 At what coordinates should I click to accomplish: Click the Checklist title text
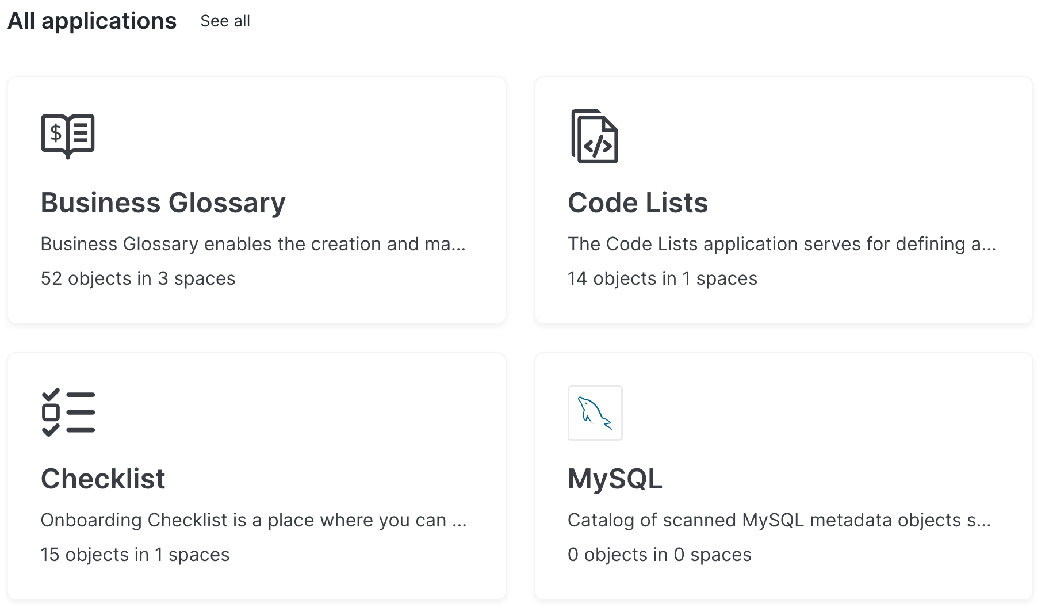[102, 479]
